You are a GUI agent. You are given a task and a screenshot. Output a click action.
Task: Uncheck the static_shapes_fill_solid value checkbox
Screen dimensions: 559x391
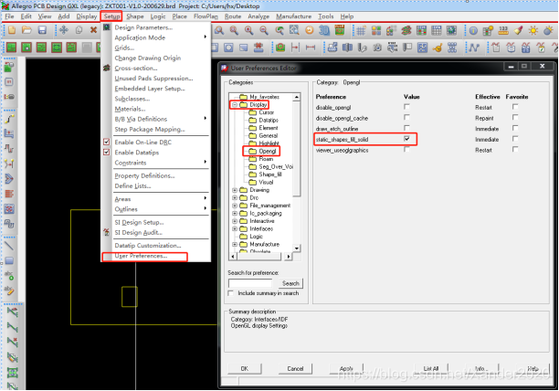[x=406, y=139]
